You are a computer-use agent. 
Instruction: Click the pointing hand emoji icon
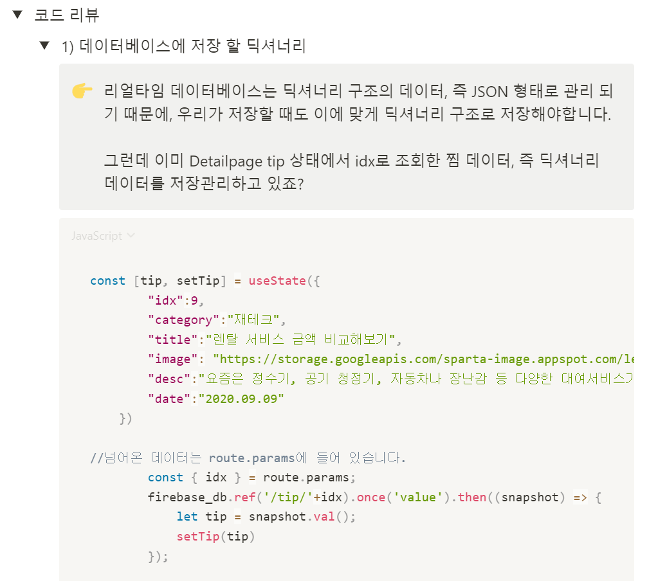click(x=82, y=91)
